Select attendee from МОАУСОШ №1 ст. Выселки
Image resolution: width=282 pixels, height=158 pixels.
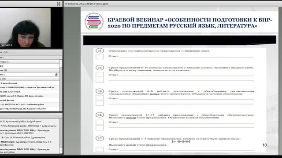click(30, 87)
